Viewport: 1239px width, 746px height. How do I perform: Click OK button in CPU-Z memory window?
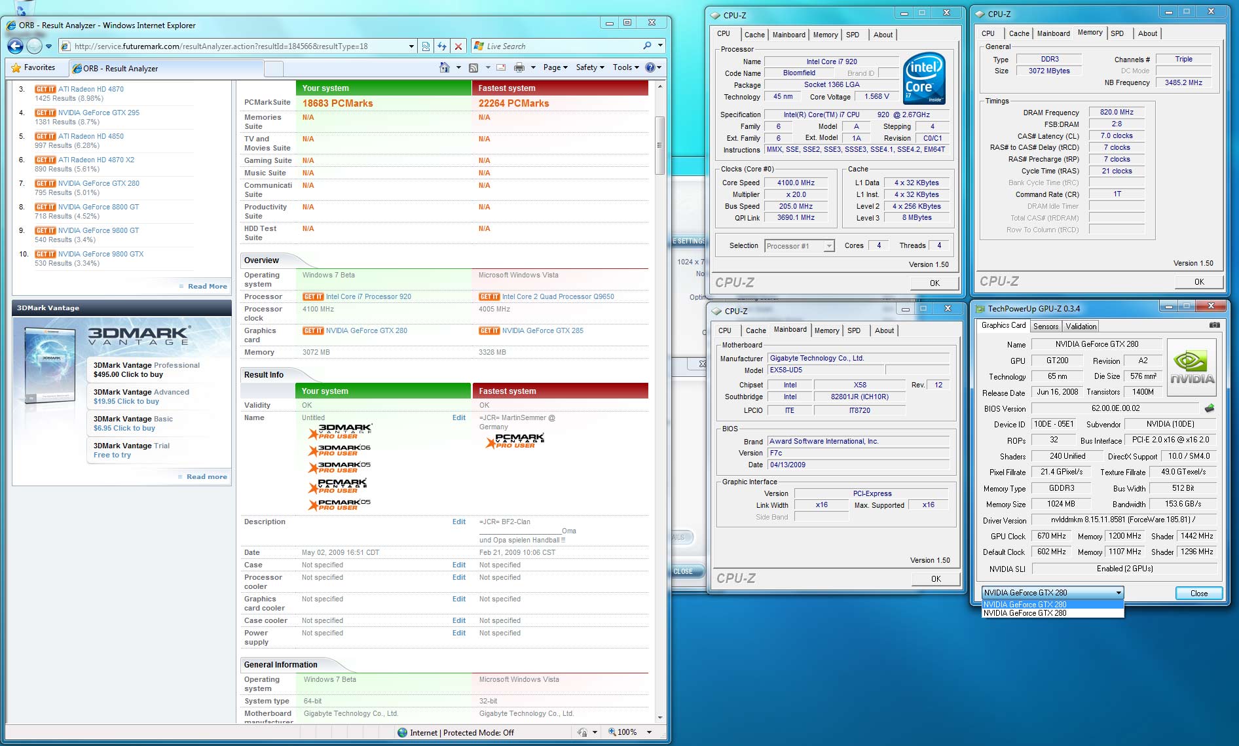point(1198,282)
